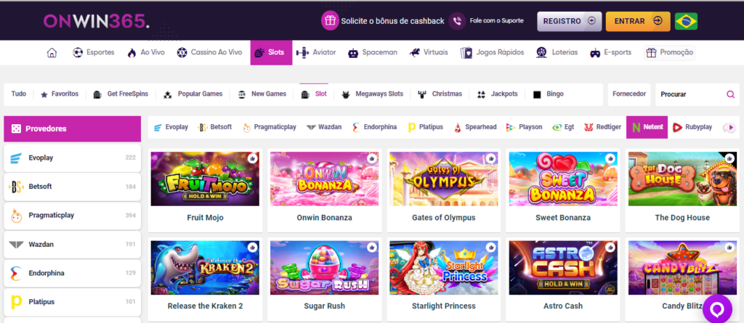Click the REGISTRO button
The height and width of the screenshot is (323, 744).
click(570, 21)
